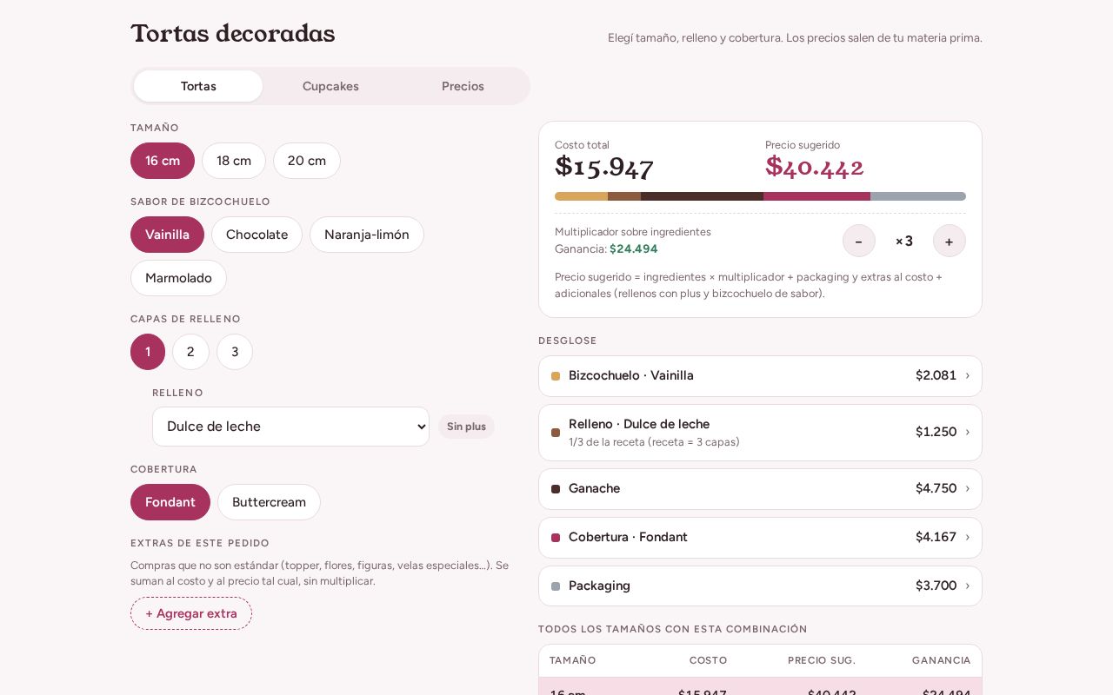Pick the 20 cm cake size
The height and width of the screenshot is (695, 1113).
pos(307,161)
